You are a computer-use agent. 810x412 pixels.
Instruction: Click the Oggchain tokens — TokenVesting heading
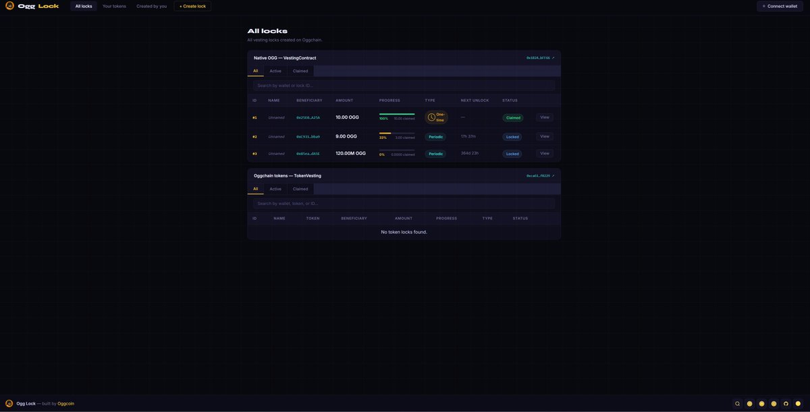click(x=288, y=176)
